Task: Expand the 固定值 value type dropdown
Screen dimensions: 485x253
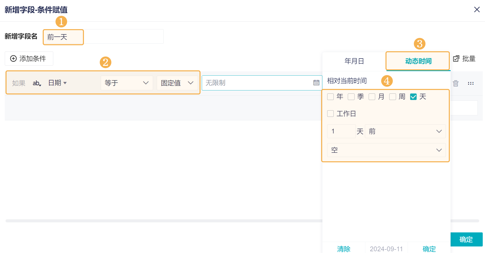Action: point(177,83)
